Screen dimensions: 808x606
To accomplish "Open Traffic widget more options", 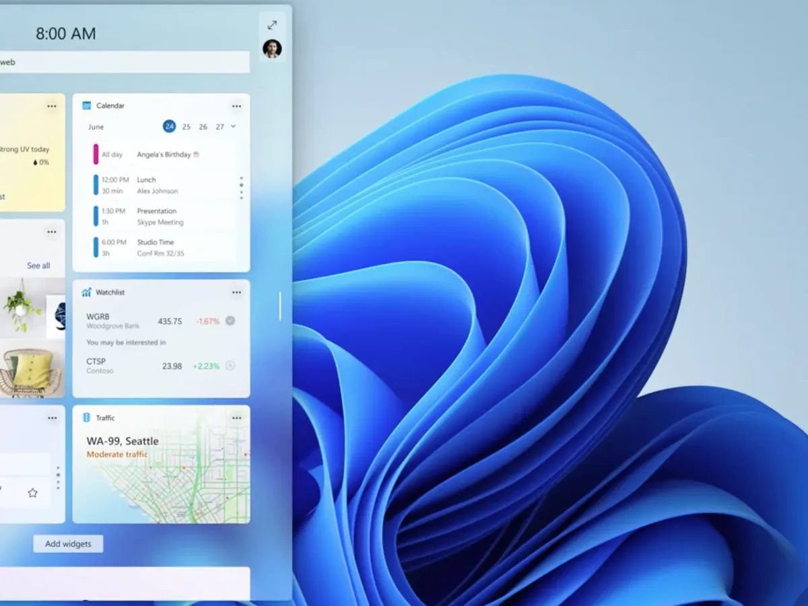I will pos(236,418).
